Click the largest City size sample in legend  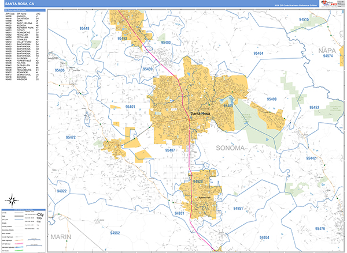tap(40, 214)
